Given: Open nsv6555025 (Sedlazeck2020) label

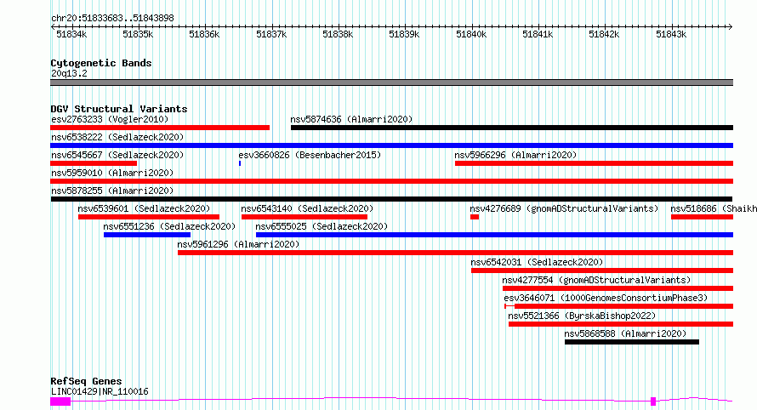Looking at the screenshot, I should pyautogui.click(x=322, y=226).
